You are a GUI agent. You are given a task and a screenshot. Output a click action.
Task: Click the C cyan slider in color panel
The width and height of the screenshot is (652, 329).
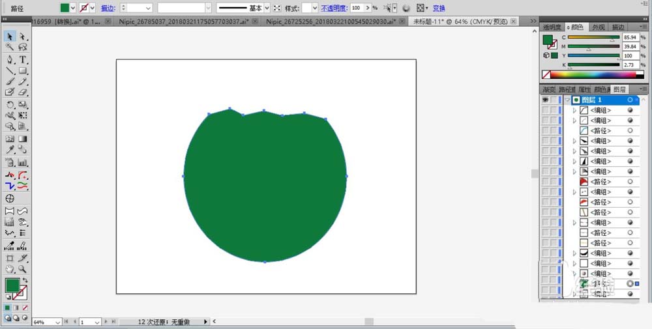(594, 37)
